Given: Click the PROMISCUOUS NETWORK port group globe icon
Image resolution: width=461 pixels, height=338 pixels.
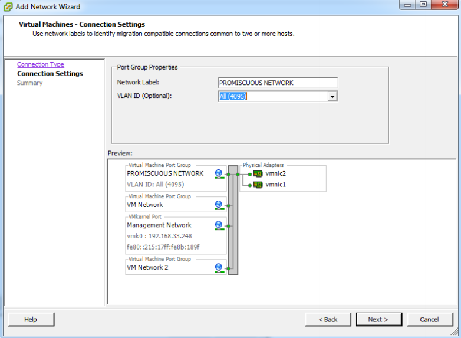Looking at the screenshot, I should (219, 174).
